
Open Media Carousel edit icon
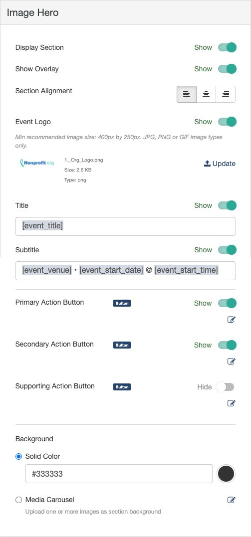click(232, 500)
